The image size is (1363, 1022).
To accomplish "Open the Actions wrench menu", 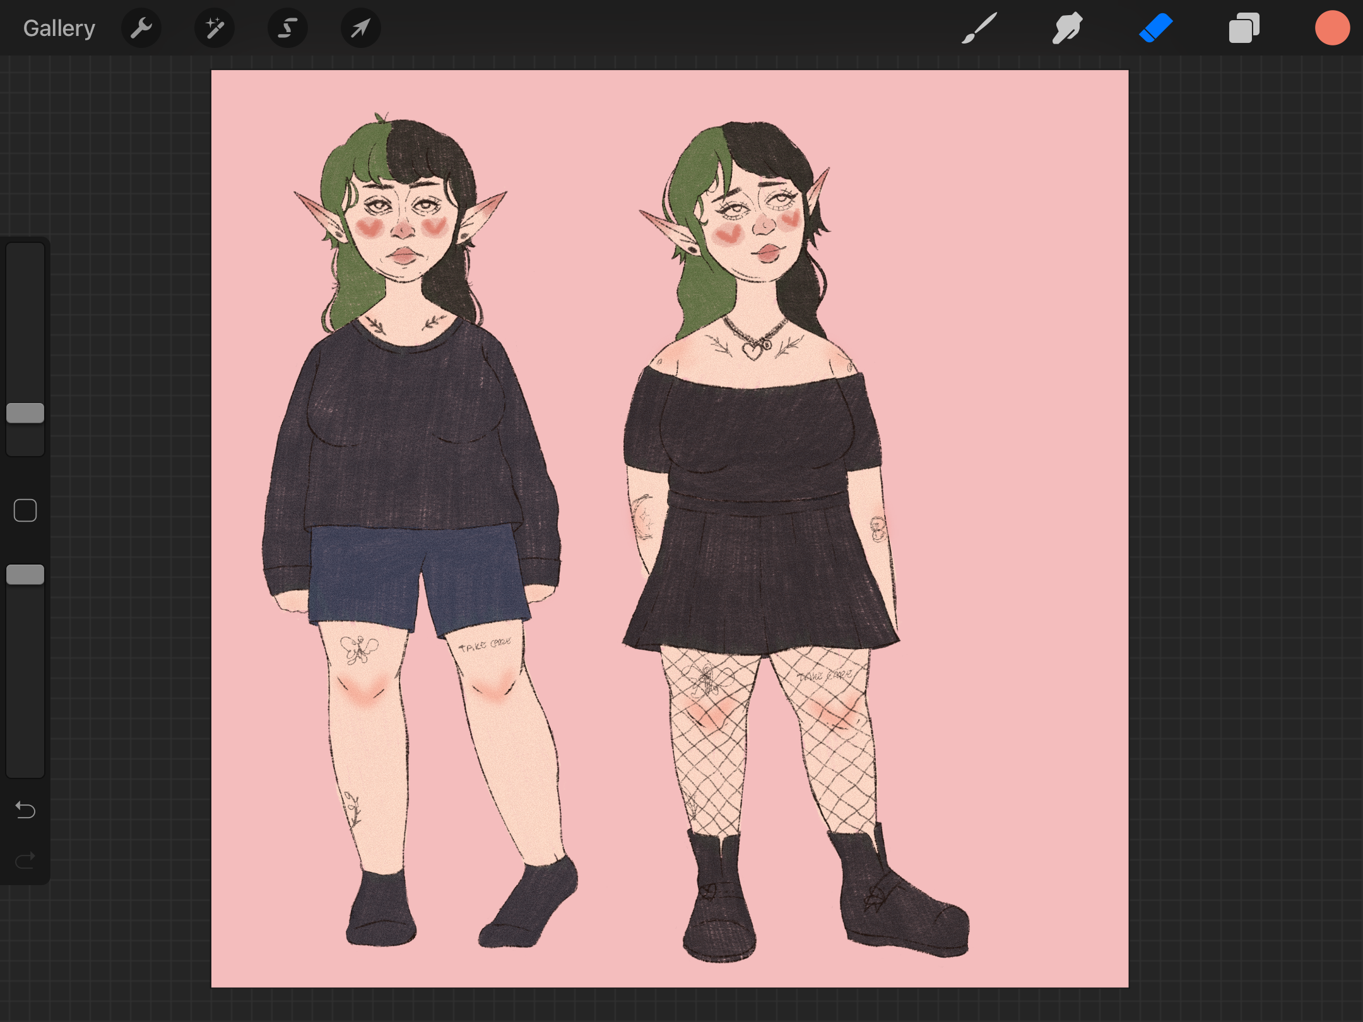I will [x=141, y=28].
